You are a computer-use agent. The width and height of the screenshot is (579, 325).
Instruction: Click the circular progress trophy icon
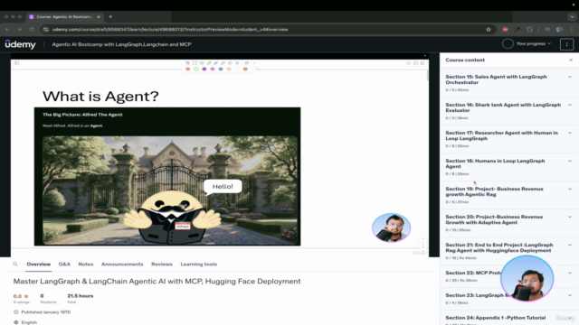click(x=508, y=43)
